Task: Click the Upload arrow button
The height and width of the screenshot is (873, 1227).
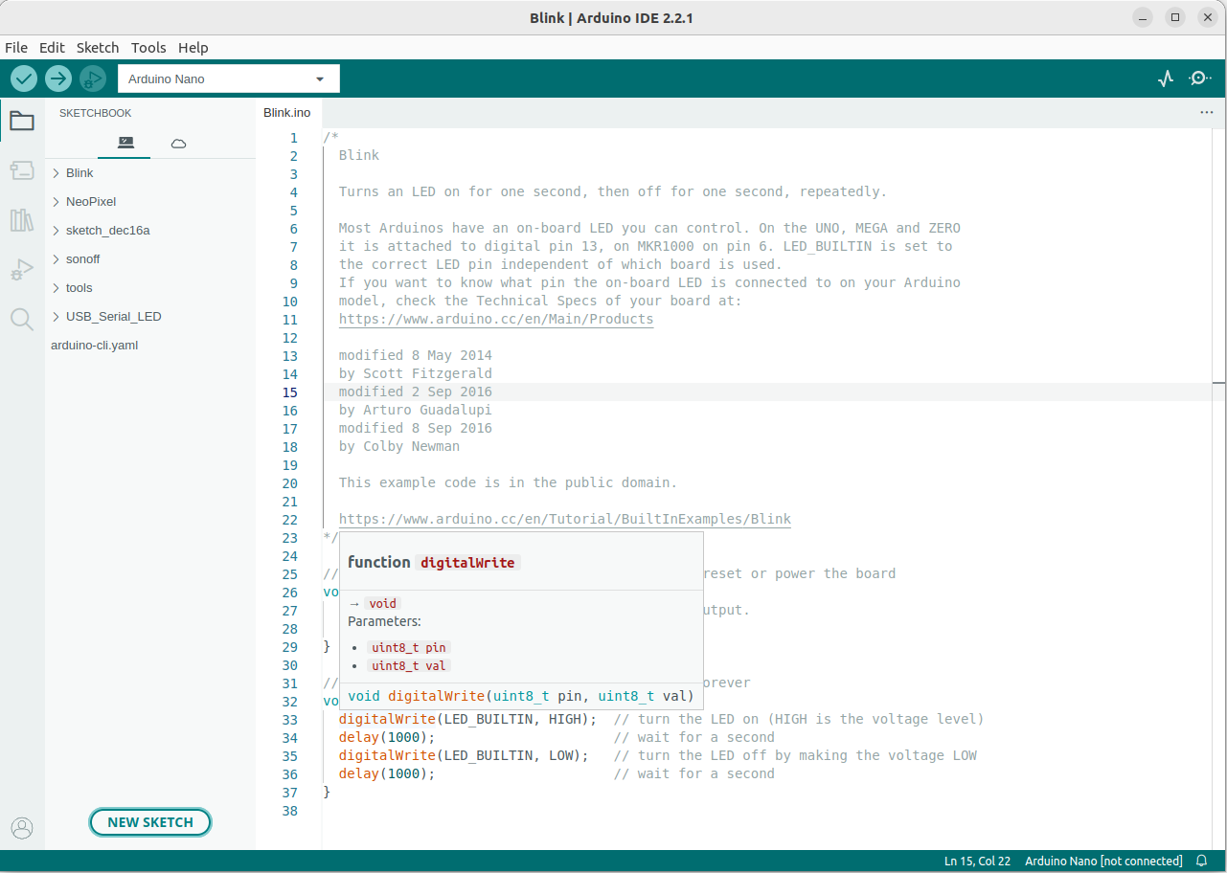Action: click(x=58, y=78)
